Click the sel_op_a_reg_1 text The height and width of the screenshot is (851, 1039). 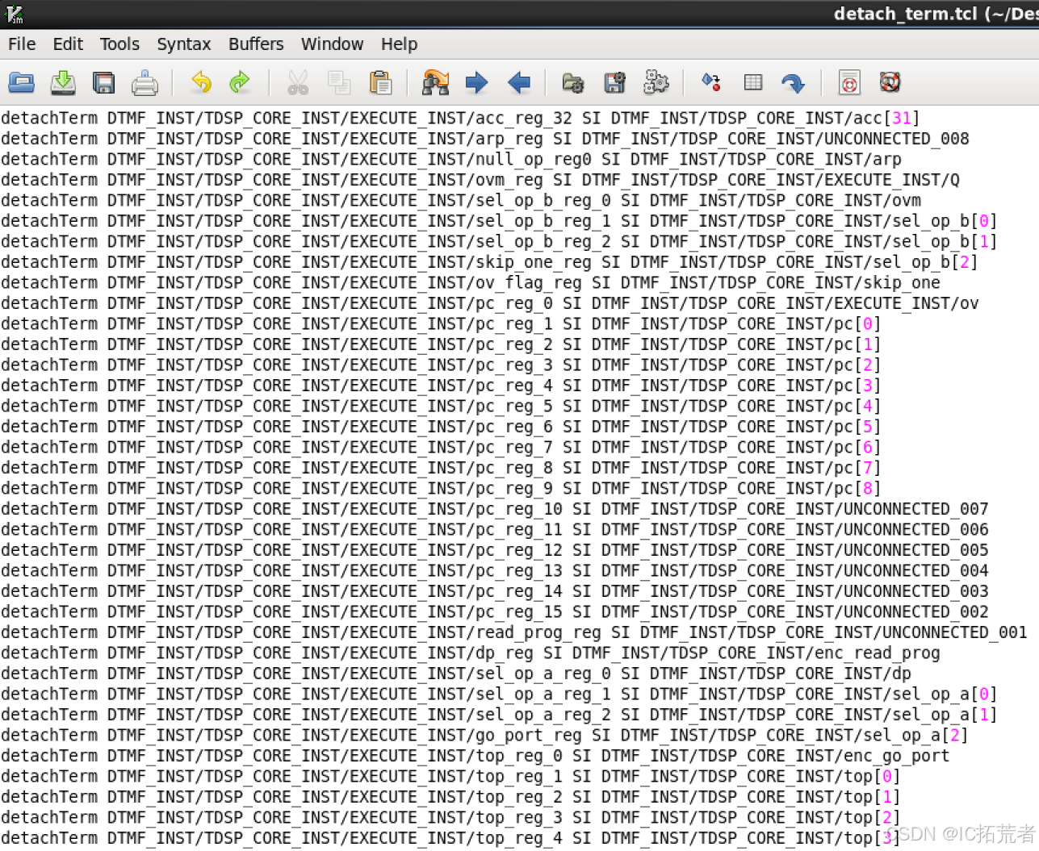(x=543, y=695)
